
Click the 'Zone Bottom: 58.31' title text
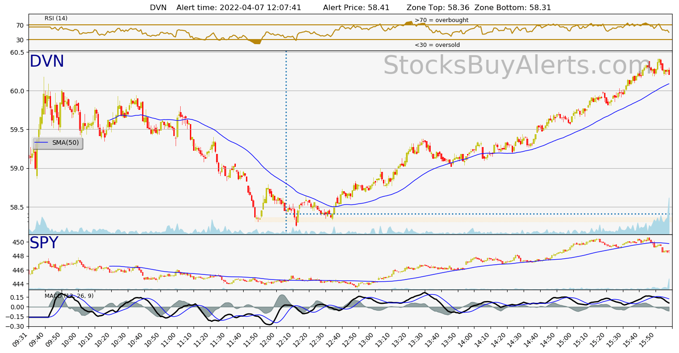513,8
